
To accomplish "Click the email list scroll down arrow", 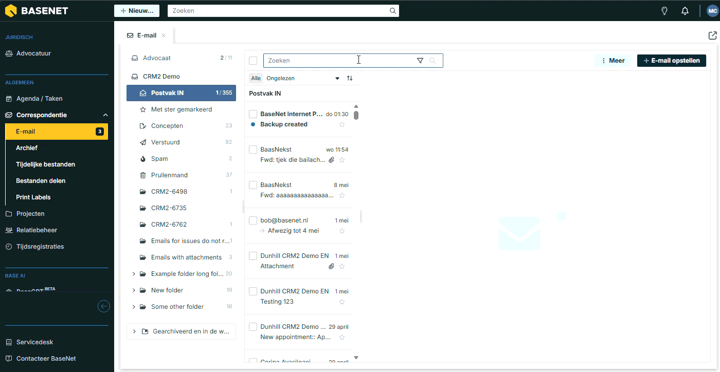I will (356, 358).
